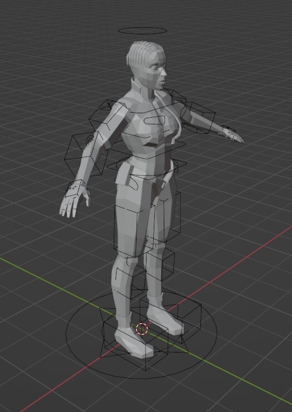
Task: Select the box control around the front foot
Action: (x=135, y=341)
